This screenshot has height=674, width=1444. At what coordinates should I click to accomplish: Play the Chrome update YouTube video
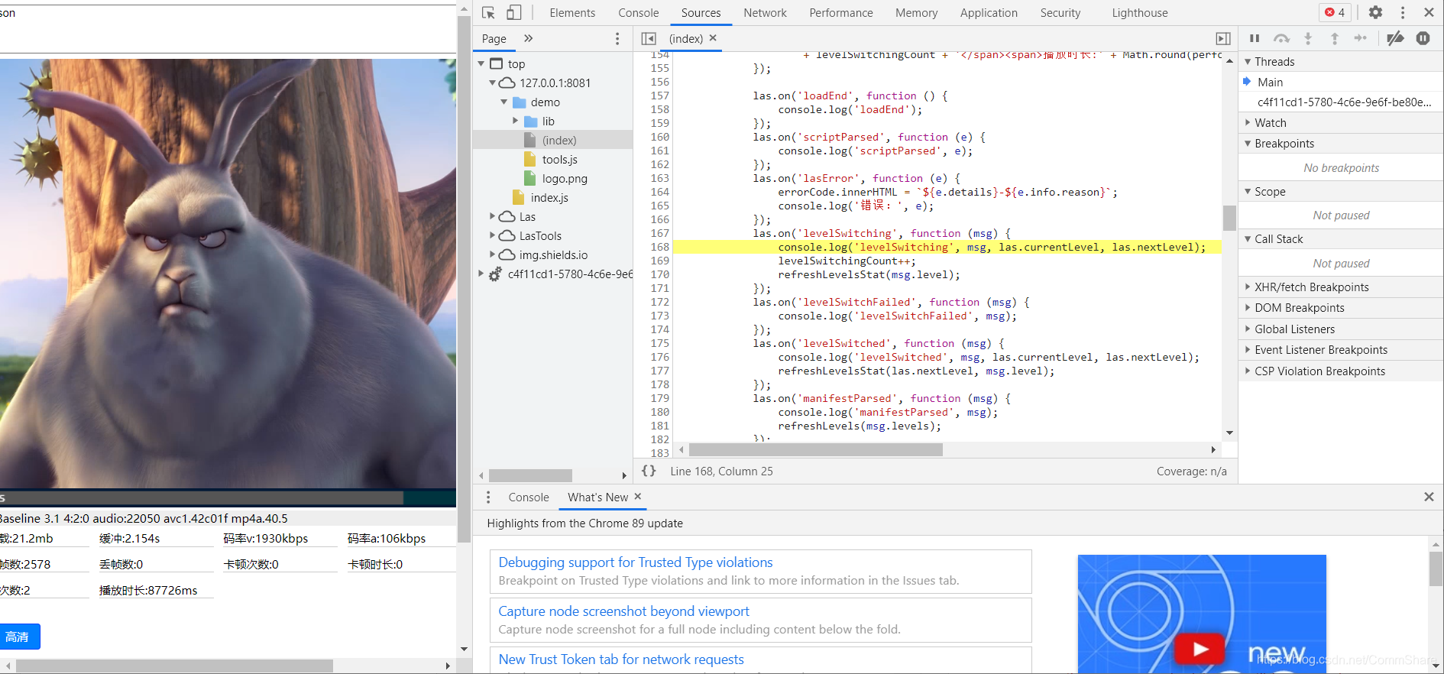[x=1200, y=649]
